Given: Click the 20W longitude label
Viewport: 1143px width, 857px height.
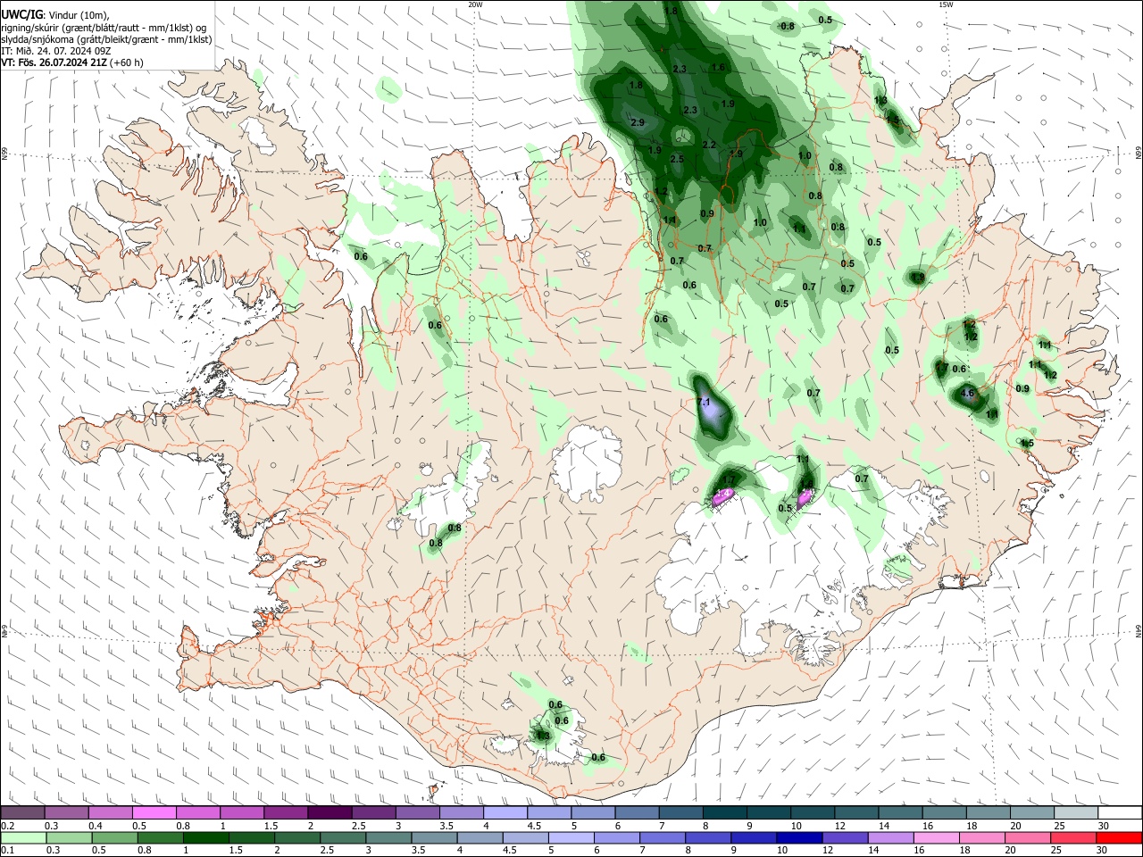Looking at the screenshot, I should click(475, 4).
